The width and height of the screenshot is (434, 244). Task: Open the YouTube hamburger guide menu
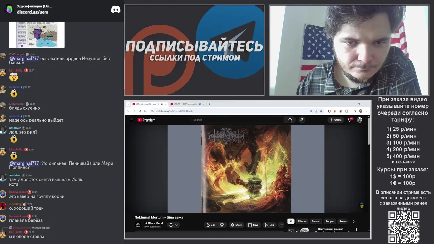(131, 120)
